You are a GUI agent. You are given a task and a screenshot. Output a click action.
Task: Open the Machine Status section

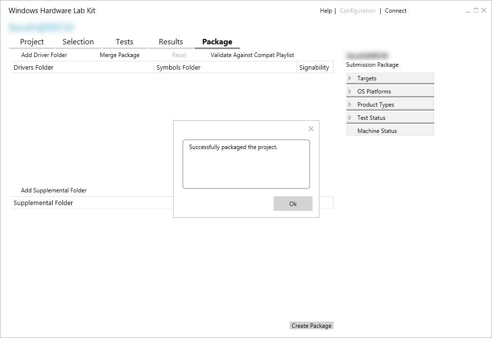390,131
